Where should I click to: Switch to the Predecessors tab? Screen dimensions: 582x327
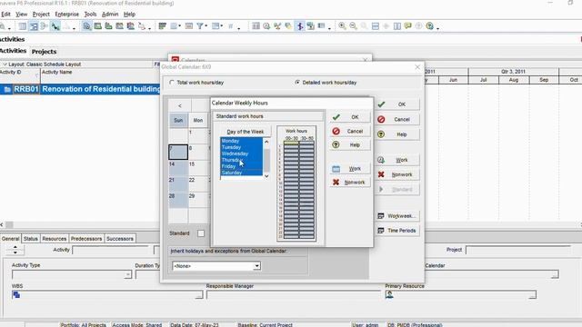coord(86,239)
